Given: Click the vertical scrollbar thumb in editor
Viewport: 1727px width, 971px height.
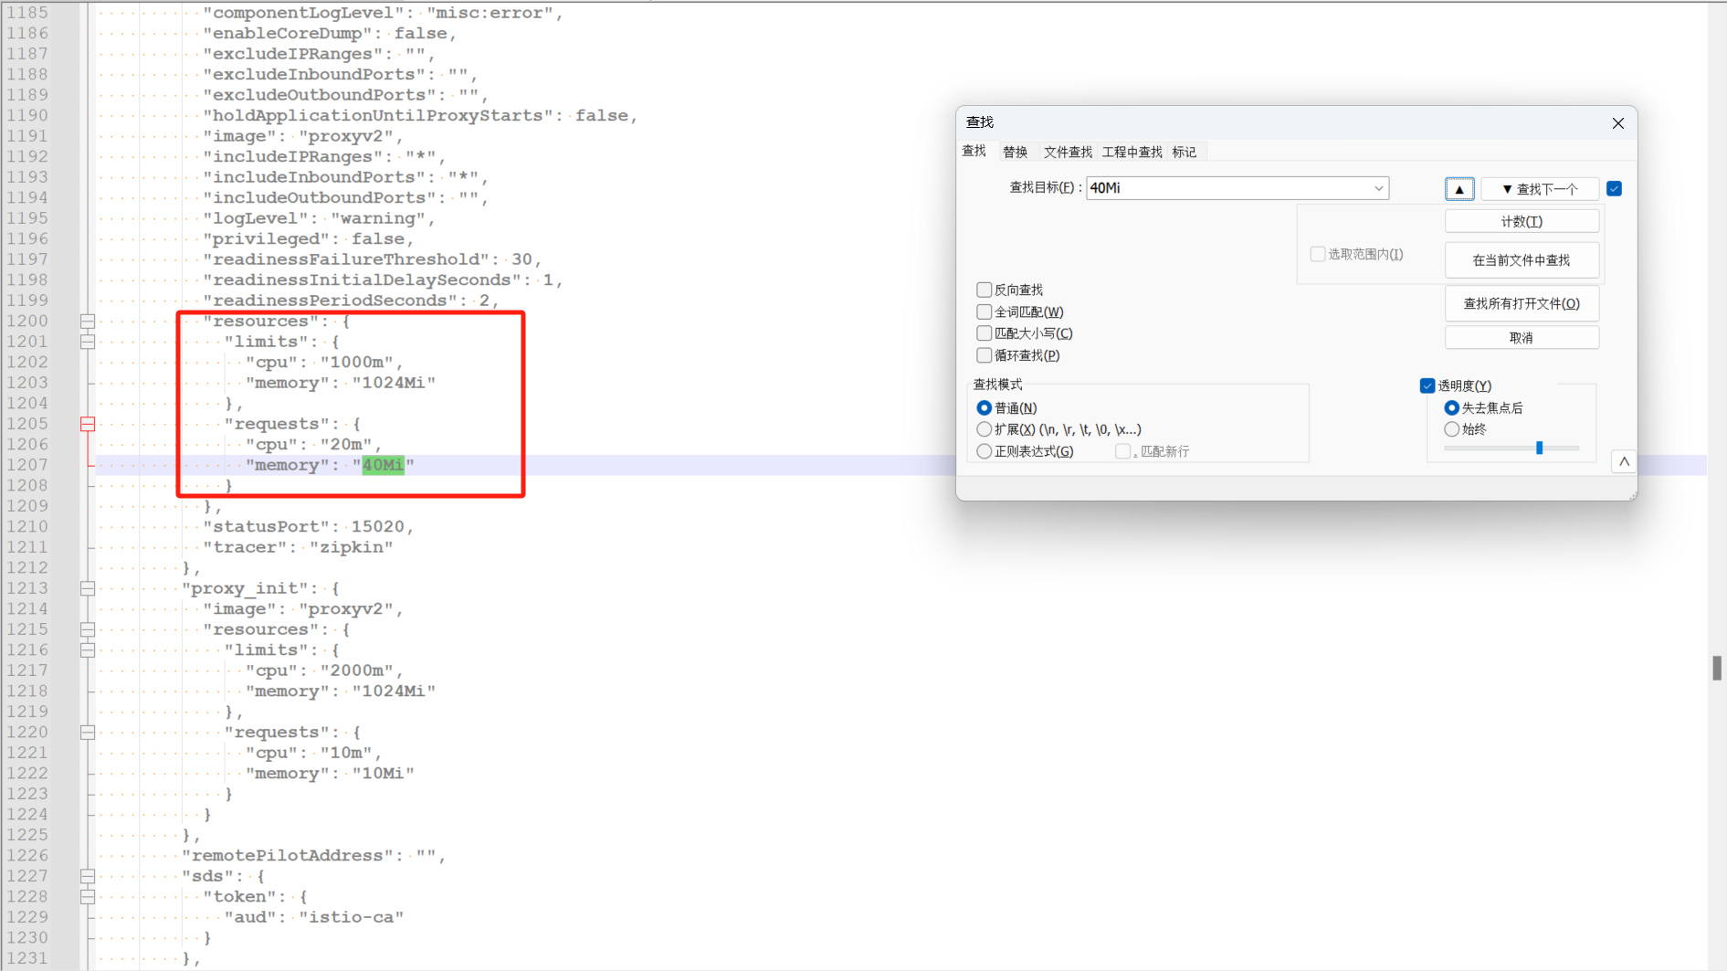Looking at the screenshot, I should click(x=1717, y=668).
